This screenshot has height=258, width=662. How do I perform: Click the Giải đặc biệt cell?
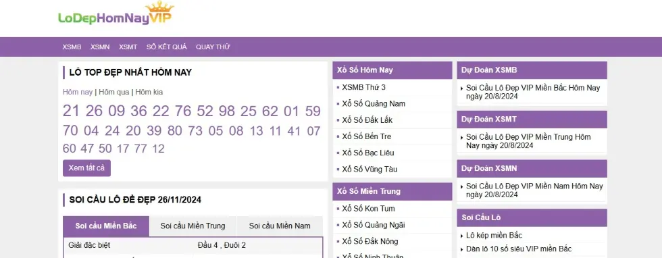[89, 245]
